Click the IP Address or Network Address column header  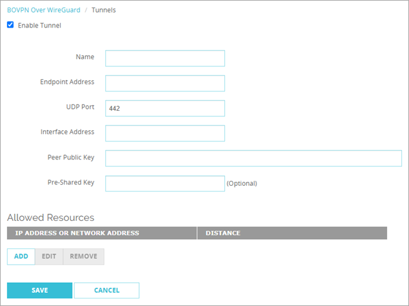pyautogui.click(x=101, y=233)
